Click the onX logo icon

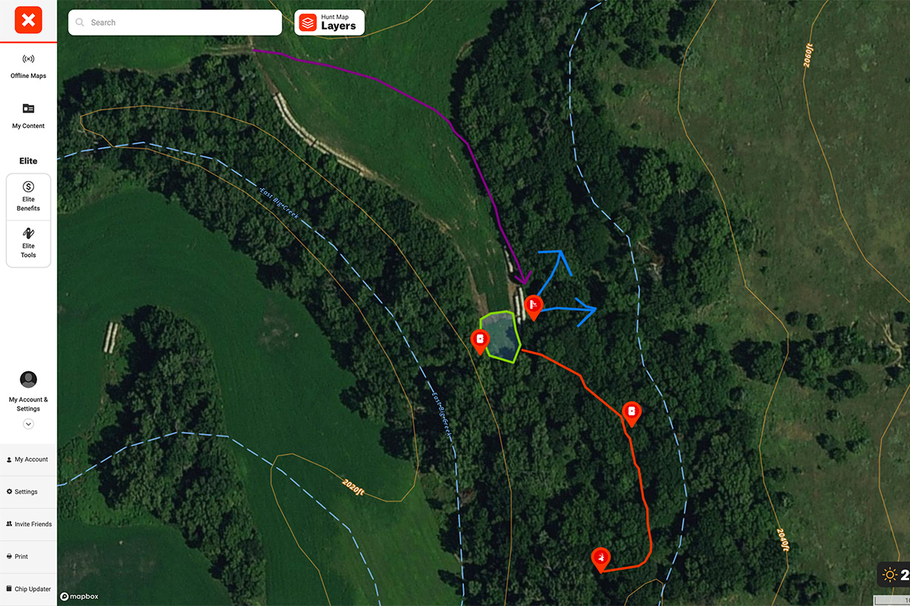click(28, 20)
